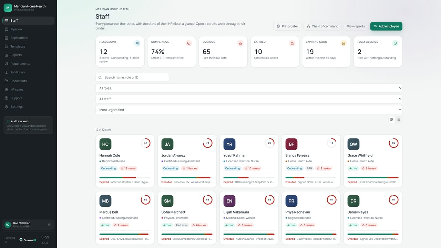
Task: Open Requirements via its checklist icon
Action: pos(7,64)
